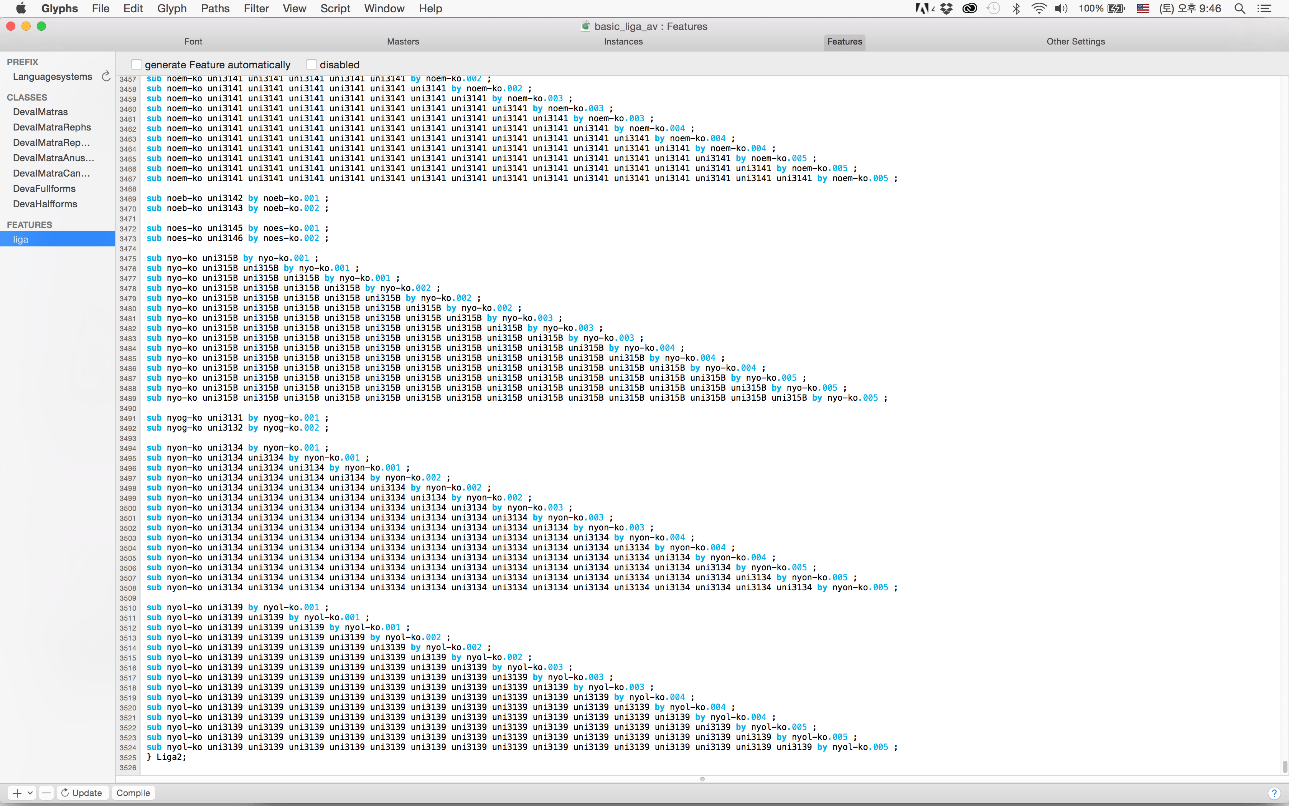
Task: Click the Dropbox menu bar icon
Action: click(x=946, y=8)
